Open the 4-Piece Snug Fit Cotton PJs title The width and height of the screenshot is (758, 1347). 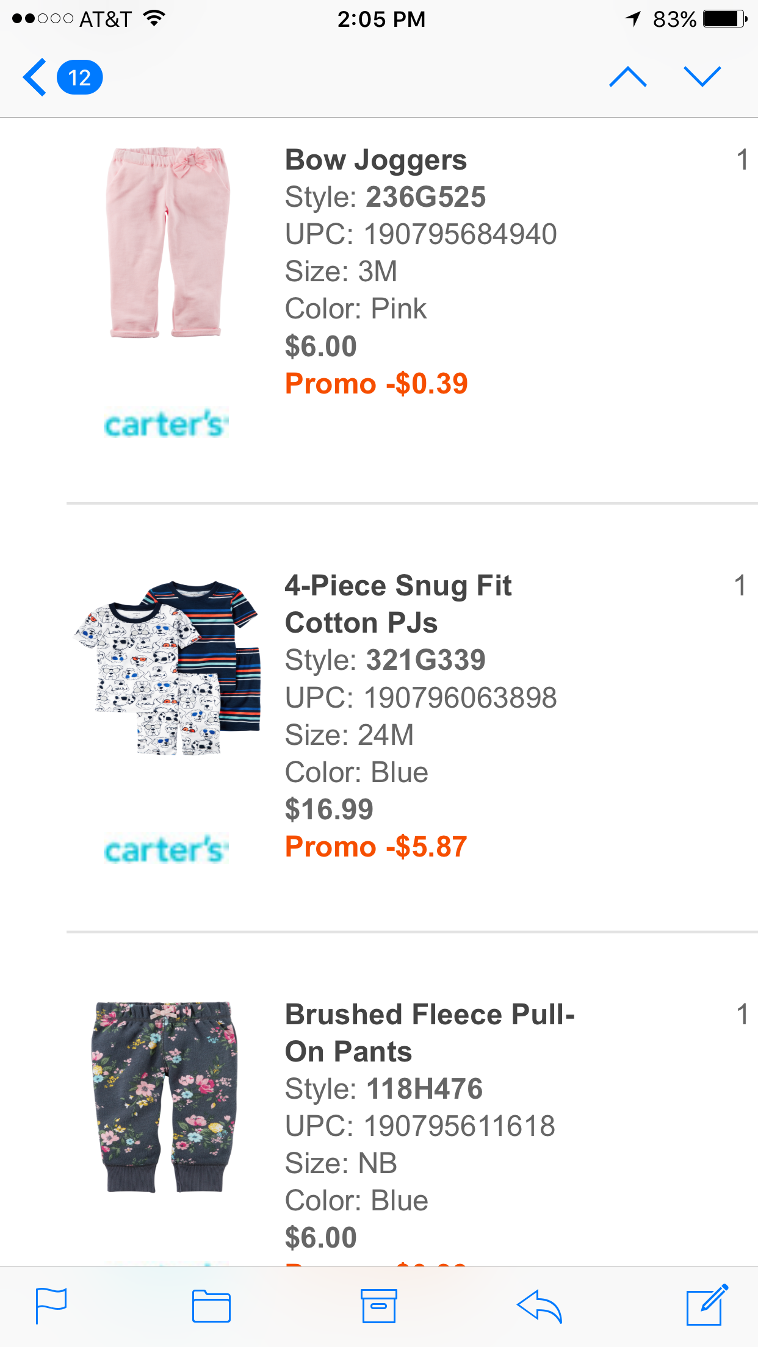click(398, 604)
